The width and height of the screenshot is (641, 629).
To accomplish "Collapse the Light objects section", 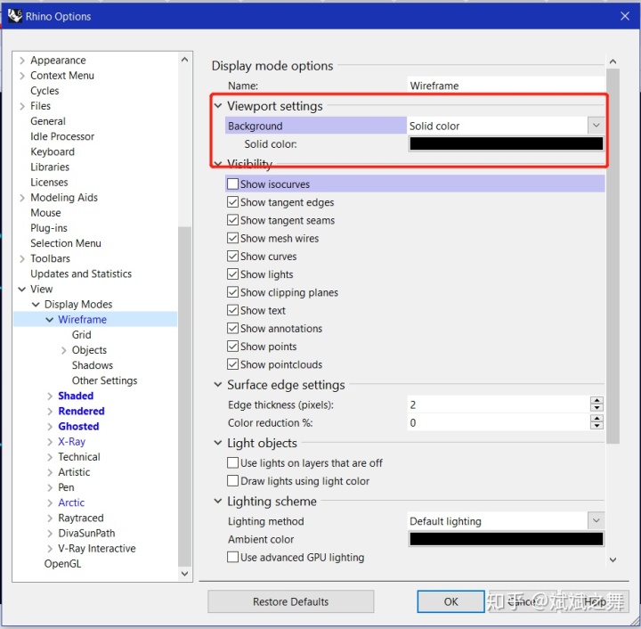I will point(218,443).
